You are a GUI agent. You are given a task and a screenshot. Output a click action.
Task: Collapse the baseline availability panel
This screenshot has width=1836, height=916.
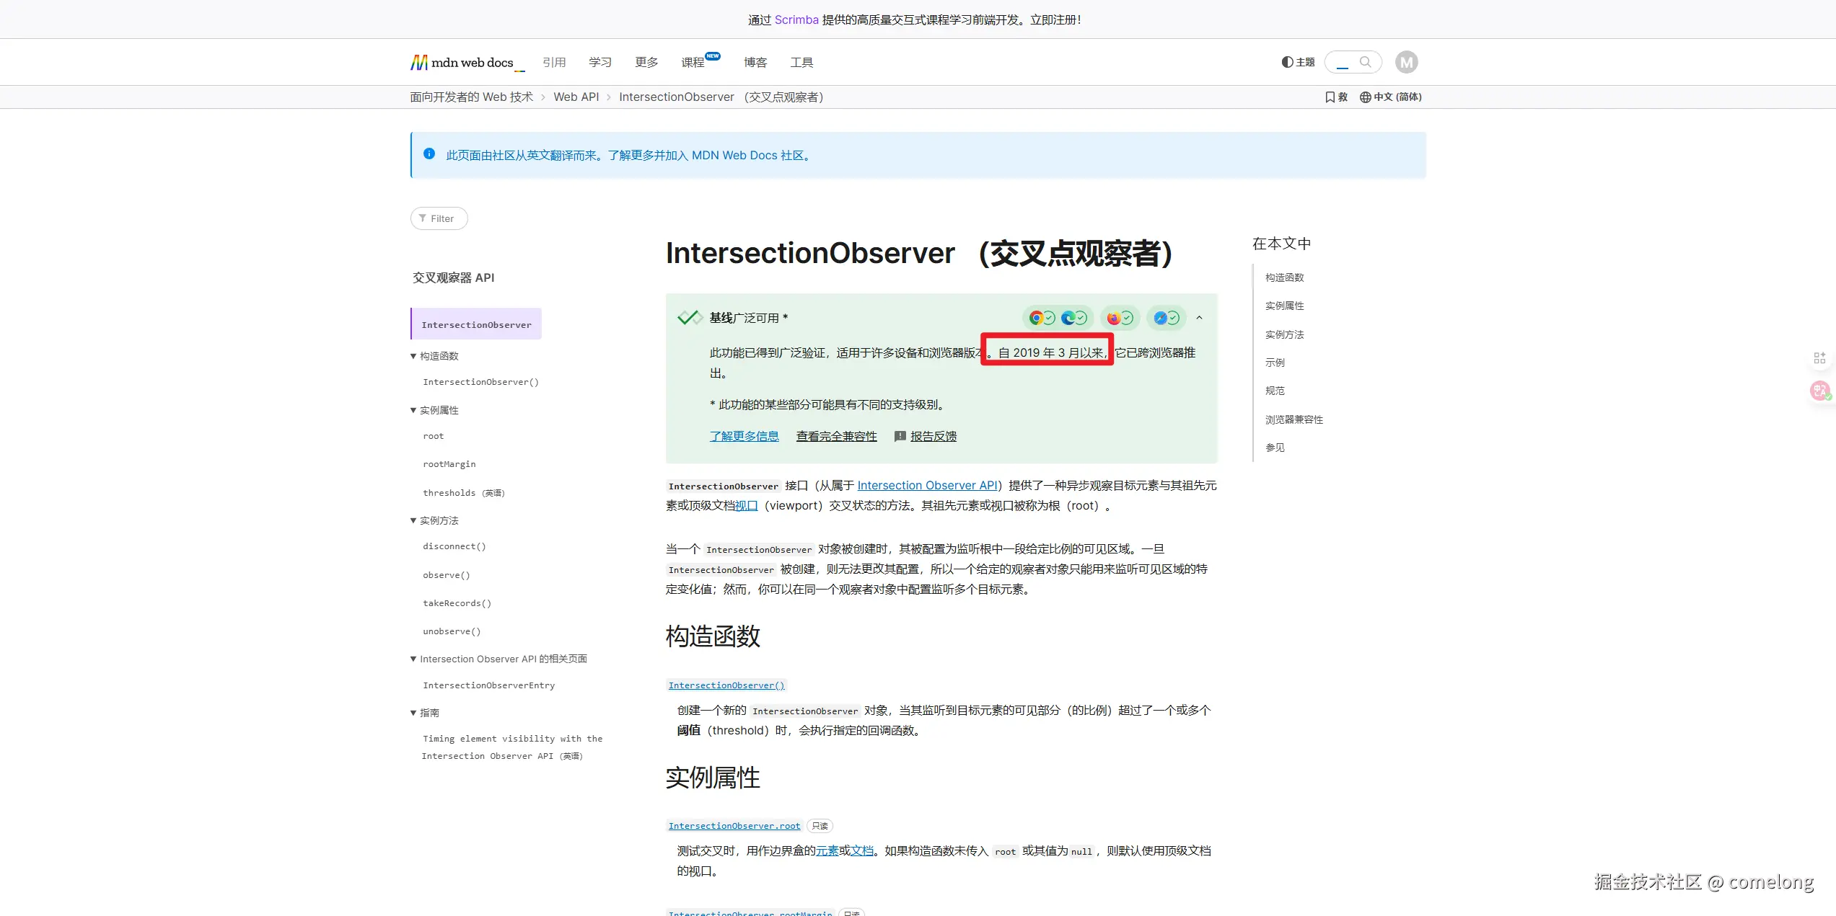pyautogui.click(x=1199, y=318)
